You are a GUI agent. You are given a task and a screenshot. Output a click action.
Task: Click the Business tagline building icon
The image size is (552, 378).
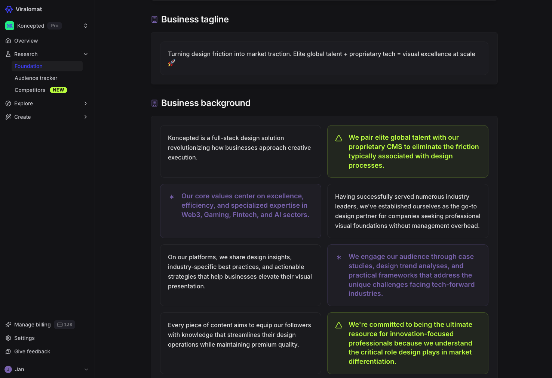pos(154,19)
